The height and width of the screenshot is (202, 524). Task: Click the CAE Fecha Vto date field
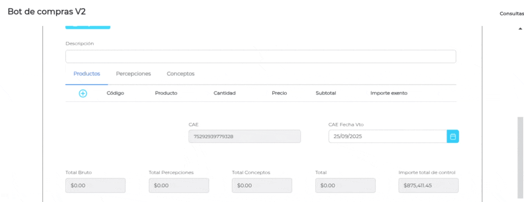point(387,137)
